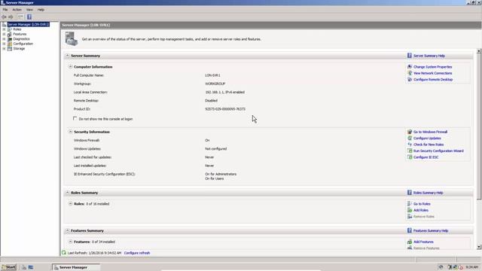Viewport: 482px width, 271px height.
Task: Select the Diagnostics node in the tree
Action: point(21,39)
